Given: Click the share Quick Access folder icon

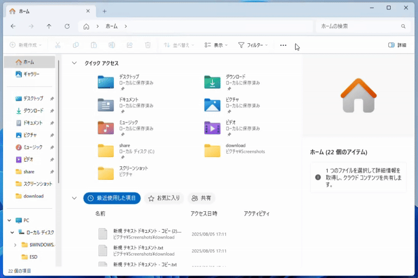Looking at the screenshot, I should click(106, 151).
